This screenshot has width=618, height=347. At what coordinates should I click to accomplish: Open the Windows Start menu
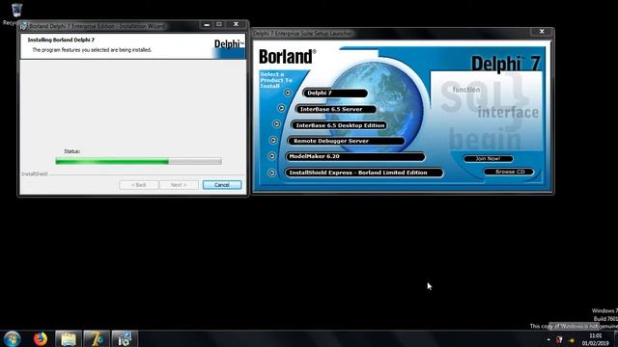[12, 338]
